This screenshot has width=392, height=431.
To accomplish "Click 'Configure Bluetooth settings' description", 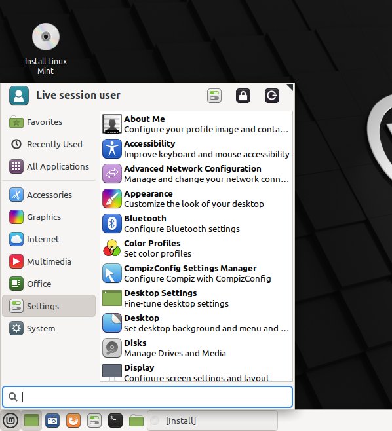I will (x=182, y=229).
